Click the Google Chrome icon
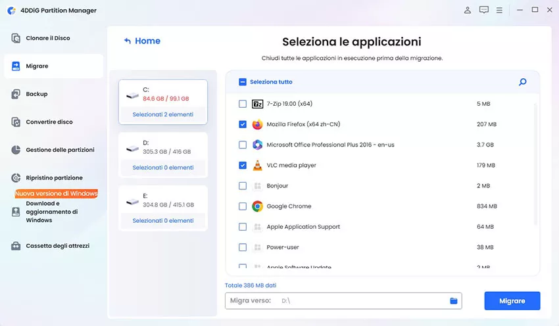Viewport: 559px width, 326px height. (257, 206)
